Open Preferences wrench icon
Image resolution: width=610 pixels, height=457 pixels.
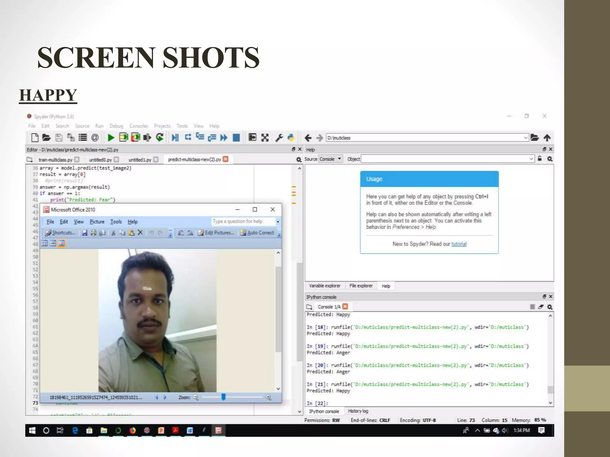pos(279,137)
